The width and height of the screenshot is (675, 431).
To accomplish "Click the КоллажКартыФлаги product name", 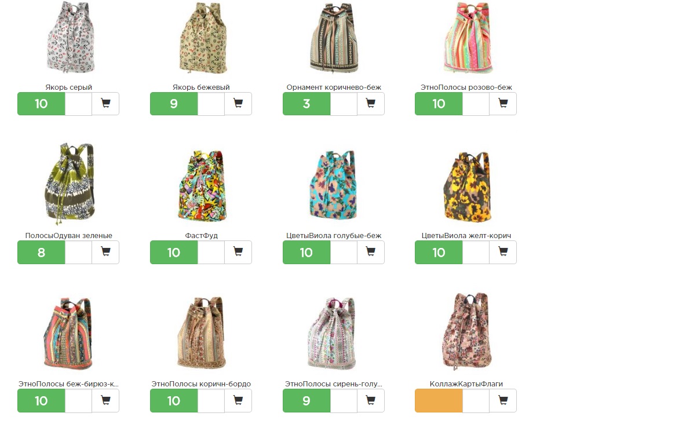I will coord(466,384).
